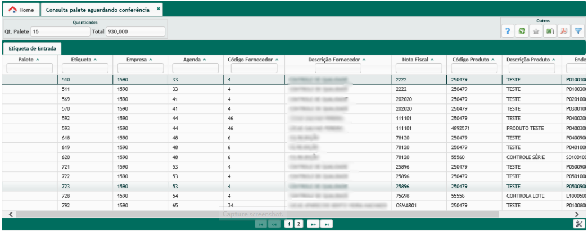Image resolution: width=588 pixels, height=231 pixels.
Task: Open the tools wrench icon at bottom right
Action: pyautogui.click(x=578, y=224)
